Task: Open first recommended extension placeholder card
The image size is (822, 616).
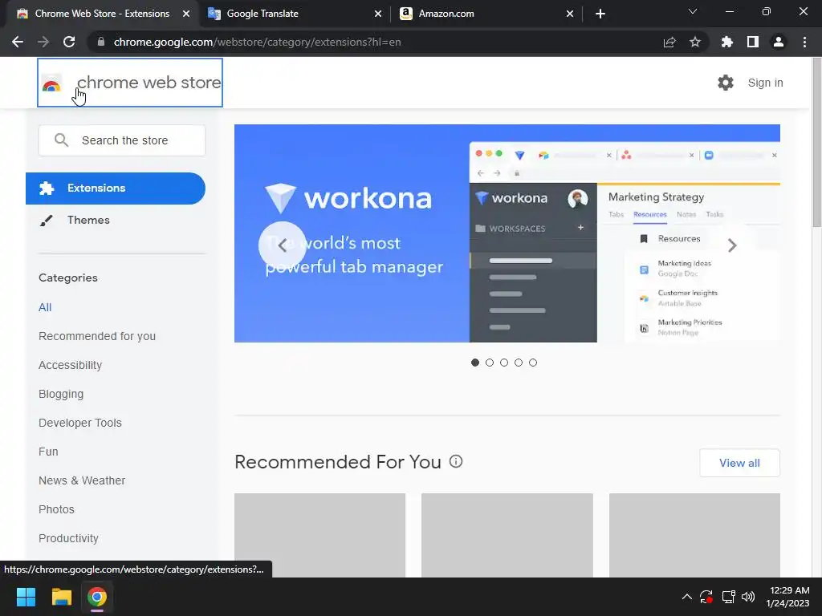Action: tap(319, 535)
